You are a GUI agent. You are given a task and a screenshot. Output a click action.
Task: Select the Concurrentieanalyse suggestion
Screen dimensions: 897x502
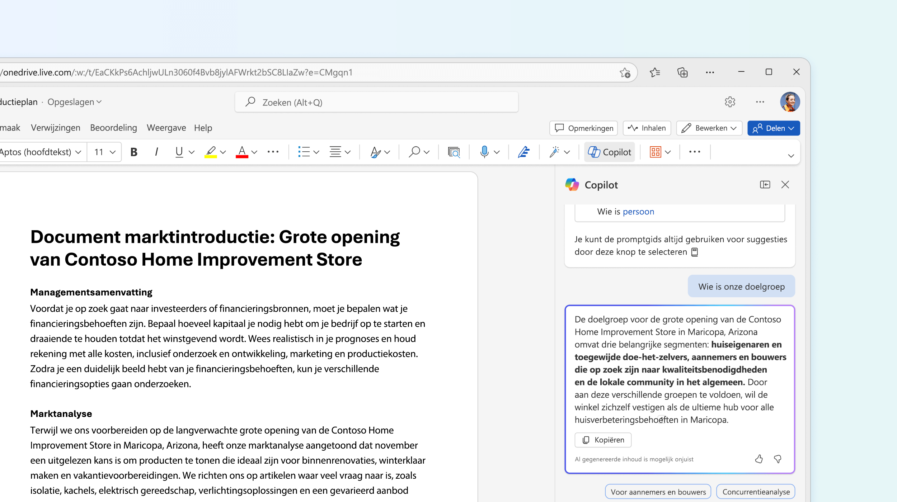pos(756,492)
